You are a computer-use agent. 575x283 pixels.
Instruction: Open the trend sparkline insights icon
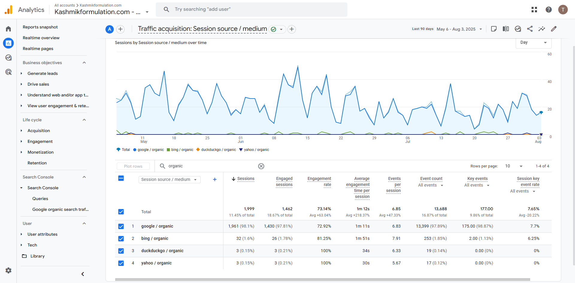pyautogui.click(x=542, y=29)
